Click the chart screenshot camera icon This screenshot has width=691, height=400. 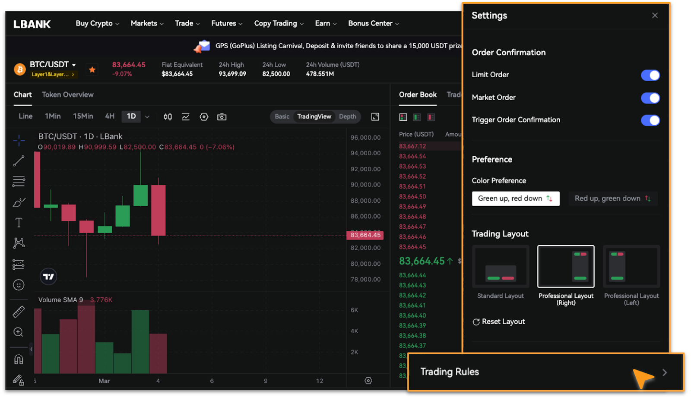point(222,117)
